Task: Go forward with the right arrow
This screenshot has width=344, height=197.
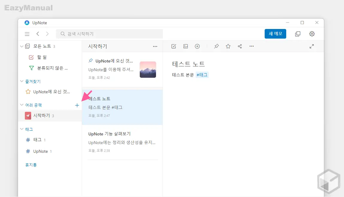Action: [47, 34]
